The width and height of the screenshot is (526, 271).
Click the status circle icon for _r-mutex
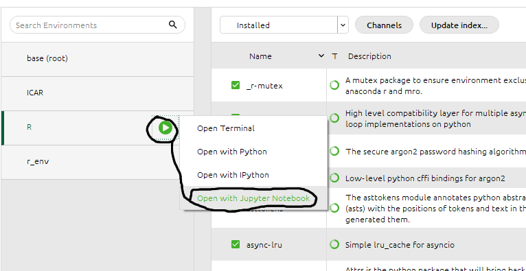click(x=334, y=86)
